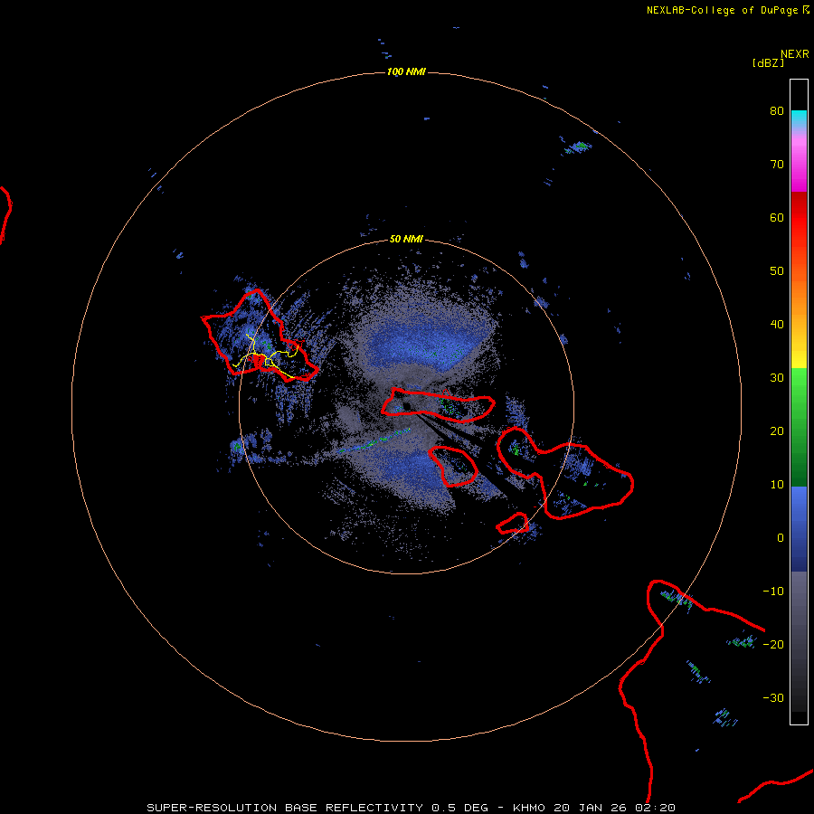Click the 20 value on the dBZ scale
Viewport: 814px width, 814px height.
(777, 431)
